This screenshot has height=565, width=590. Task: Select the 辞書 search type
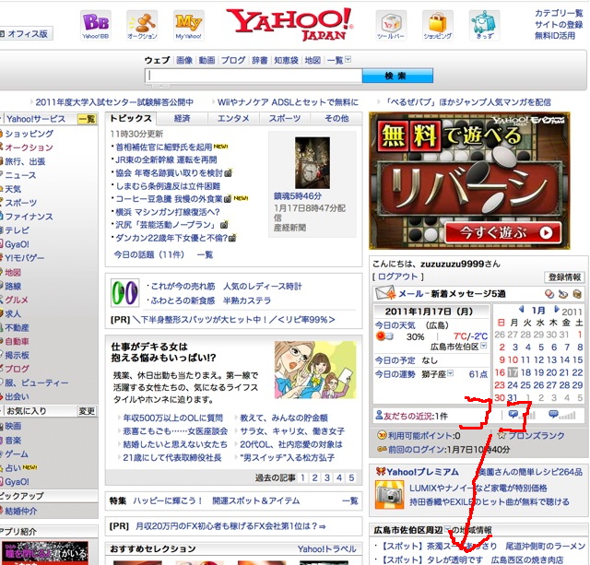(x=260, y=60)
